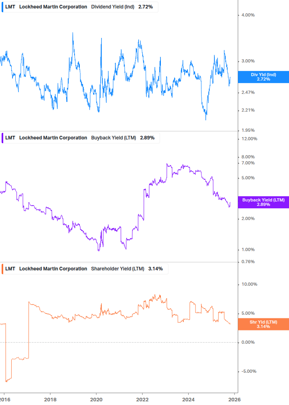Click the 'Buyback Yield (LTM)' legend metric label
Image resolution: width=289 pixels, height=405 pixels.
point(114,138)
